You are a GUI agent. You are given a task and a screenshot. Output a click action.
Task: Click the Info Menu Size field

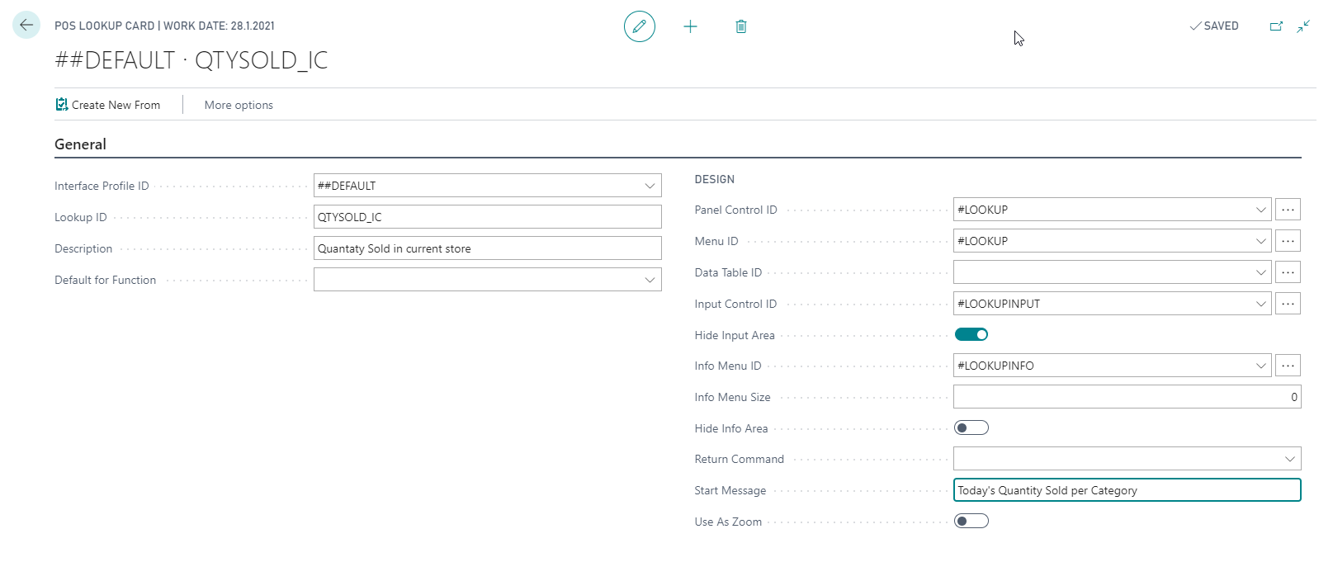[x=1127, y=397]
